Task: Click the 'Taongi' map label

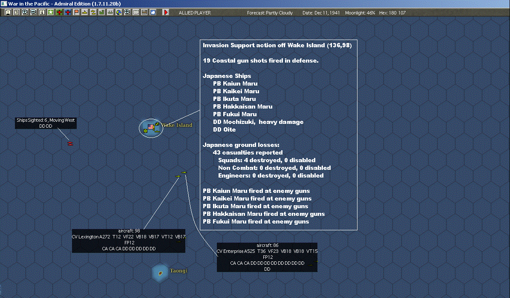Action: [x=179, y=271]
